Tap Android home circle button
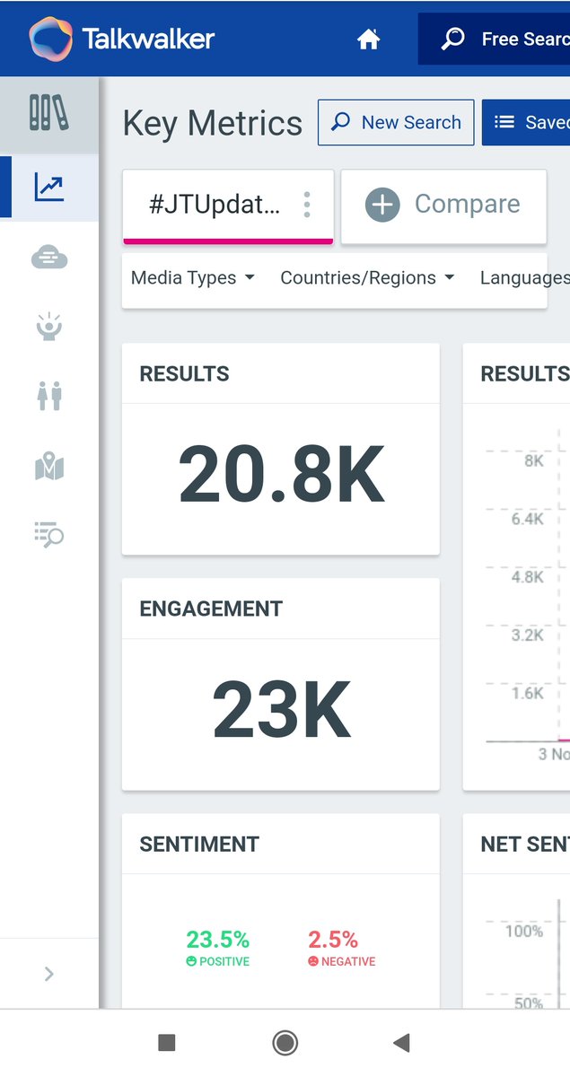 click(285, 1042)
